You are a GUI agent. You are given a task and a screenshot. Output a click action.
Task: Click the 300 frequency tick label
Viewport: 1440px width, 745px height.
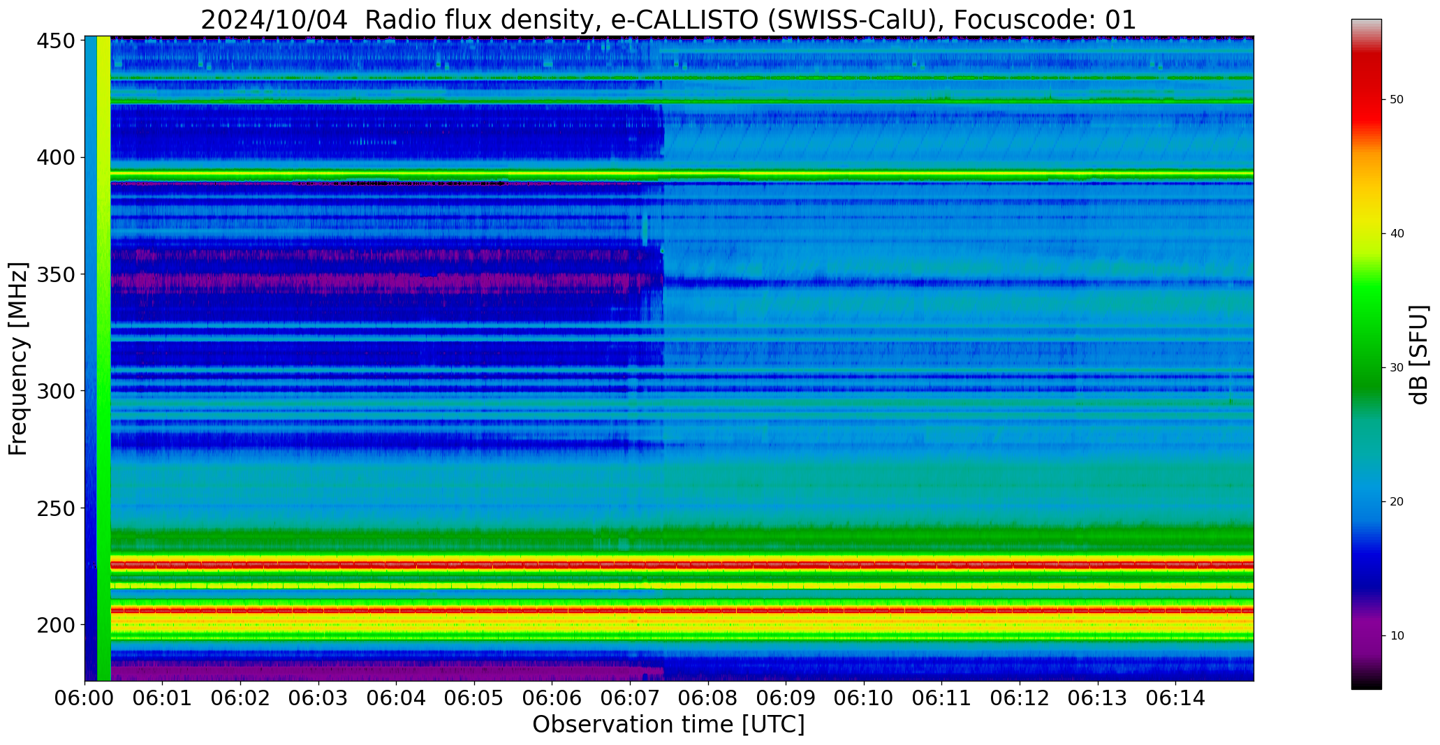[56, 391]
